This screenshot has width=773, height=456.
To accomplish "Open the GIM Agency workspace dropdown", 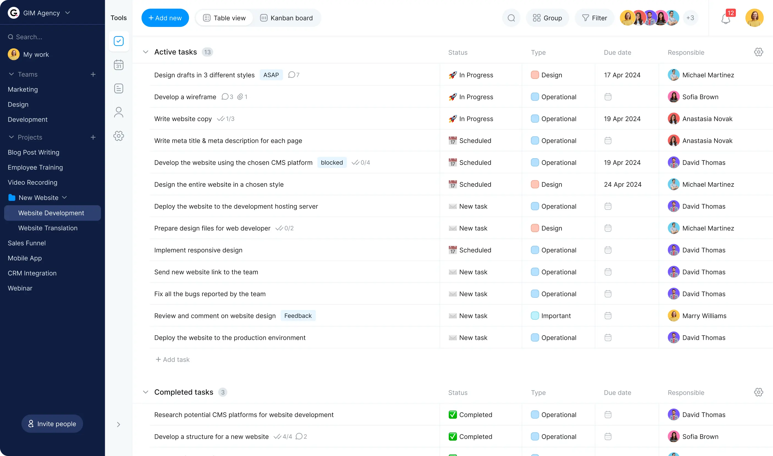I will pos(68,13).
